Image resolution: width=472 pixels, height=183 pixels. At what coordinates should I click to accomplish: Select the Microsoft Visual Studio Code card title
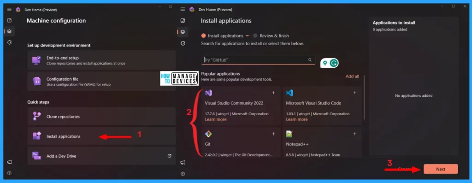(x=313, y=103)
